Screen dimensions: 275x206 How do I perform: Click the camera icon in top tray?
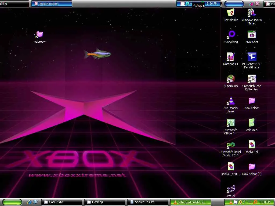[x=183, y=3]
